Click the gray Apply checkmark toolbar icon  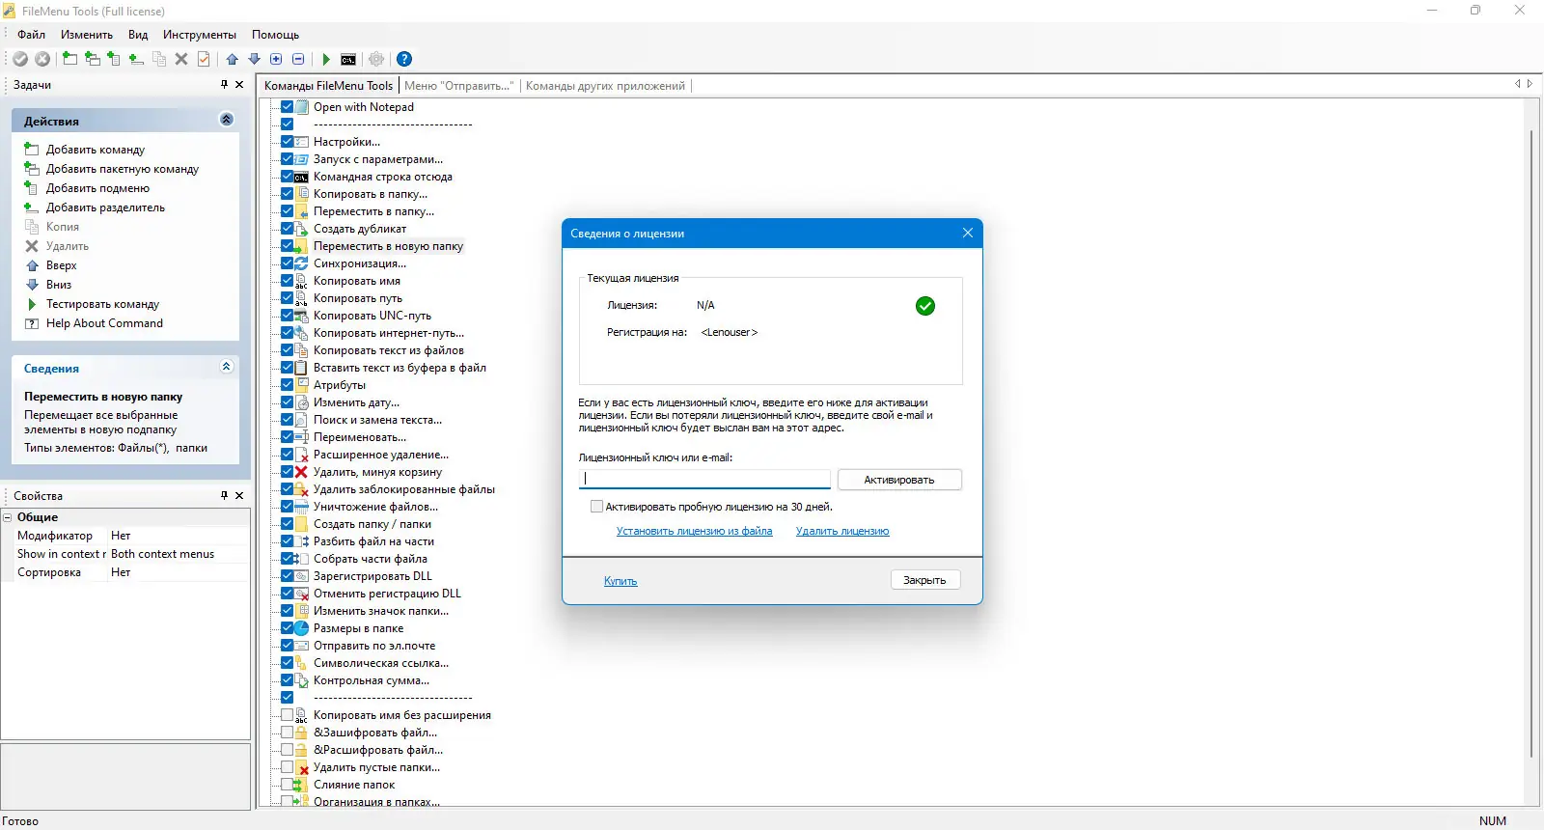click(x=20, y=59)
